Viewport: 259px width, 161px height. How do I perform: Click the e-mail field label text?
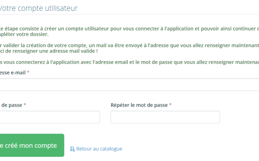(x=13, y=72)
